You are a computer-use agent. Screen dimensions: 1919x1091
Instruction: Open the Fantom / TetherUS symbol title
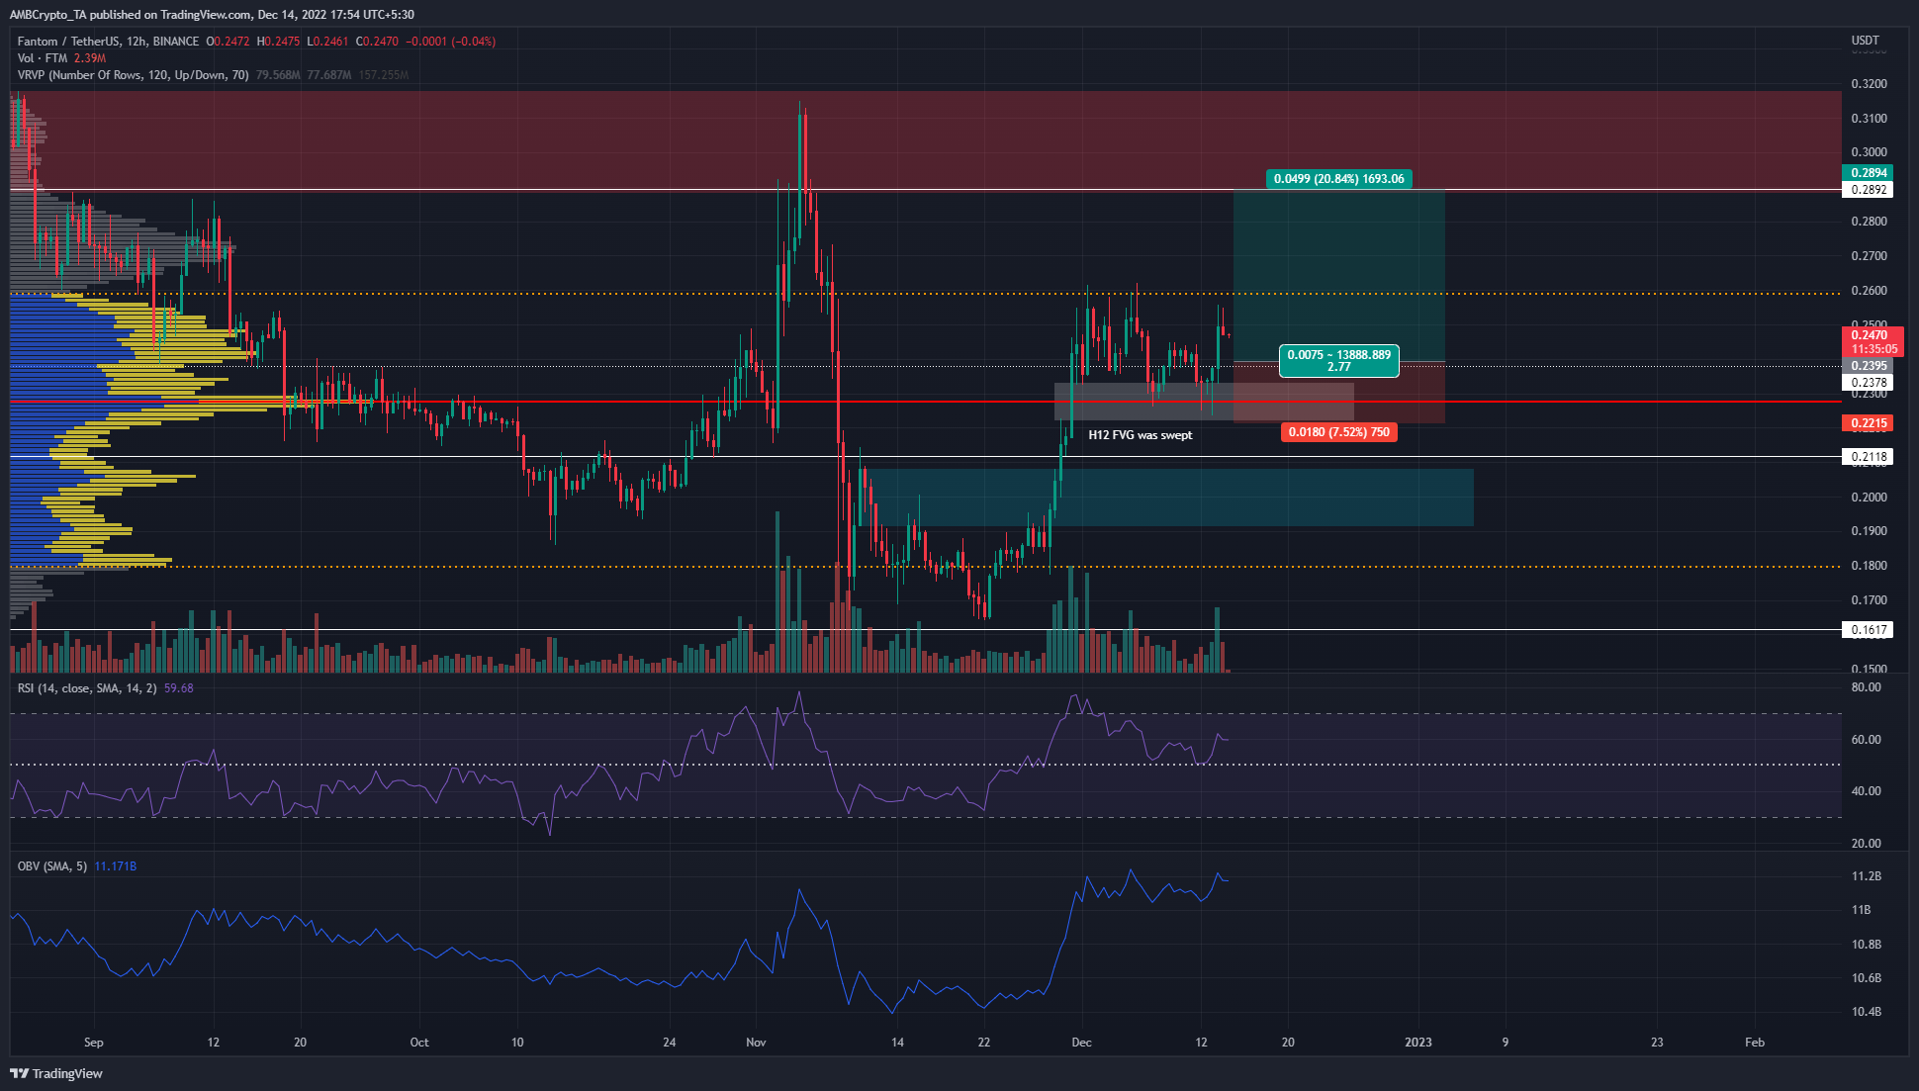pos(108,42)
